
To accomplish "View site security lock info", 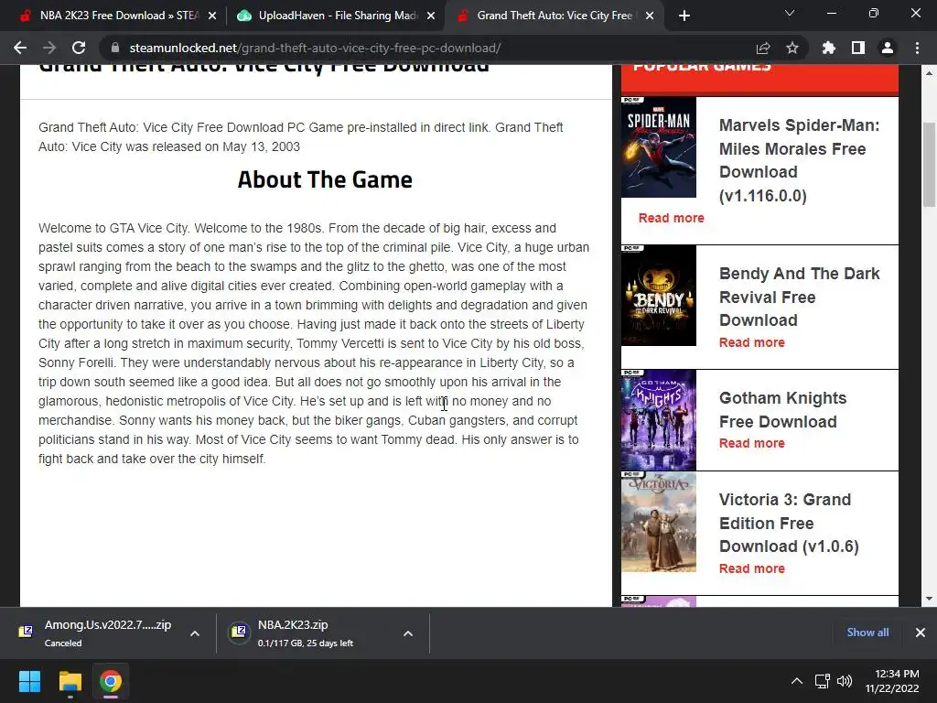I will tap(115, 48).
